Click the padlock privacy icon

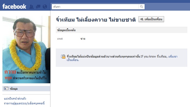point(63,56)
